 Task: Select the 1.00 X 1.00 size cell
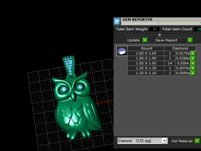[x=146, y=63]
